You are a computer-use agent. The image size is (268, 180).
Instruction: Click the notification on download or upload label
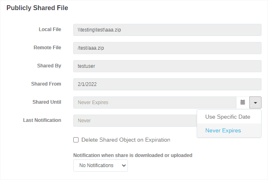click(x=132, y=155)
